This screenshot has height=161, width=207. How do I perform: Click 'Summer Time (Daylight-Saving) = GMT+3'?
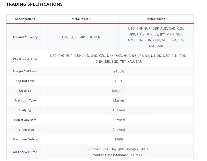tap(119, 149)
